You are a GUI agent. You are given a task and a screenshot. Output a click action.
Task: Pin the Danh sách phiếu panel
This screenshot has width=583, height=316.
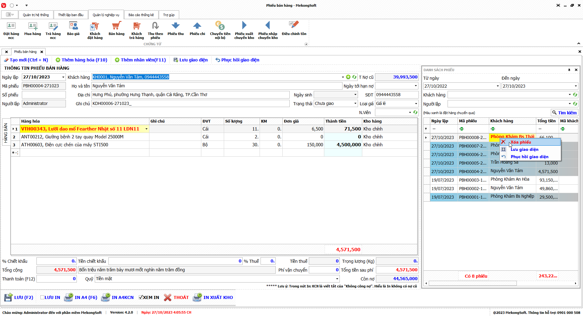tap(569, 70)
